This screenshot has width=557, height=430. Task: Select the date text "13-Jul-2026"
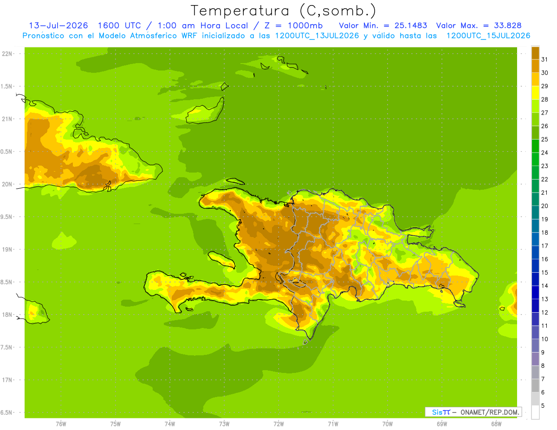58,26
